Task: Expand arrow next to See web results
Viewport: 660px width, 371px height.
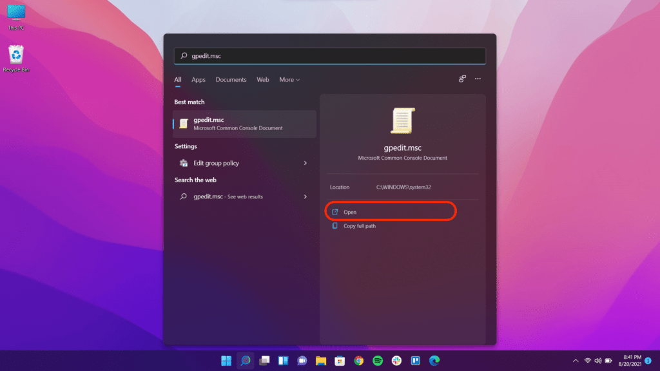Action: point(305,196)
